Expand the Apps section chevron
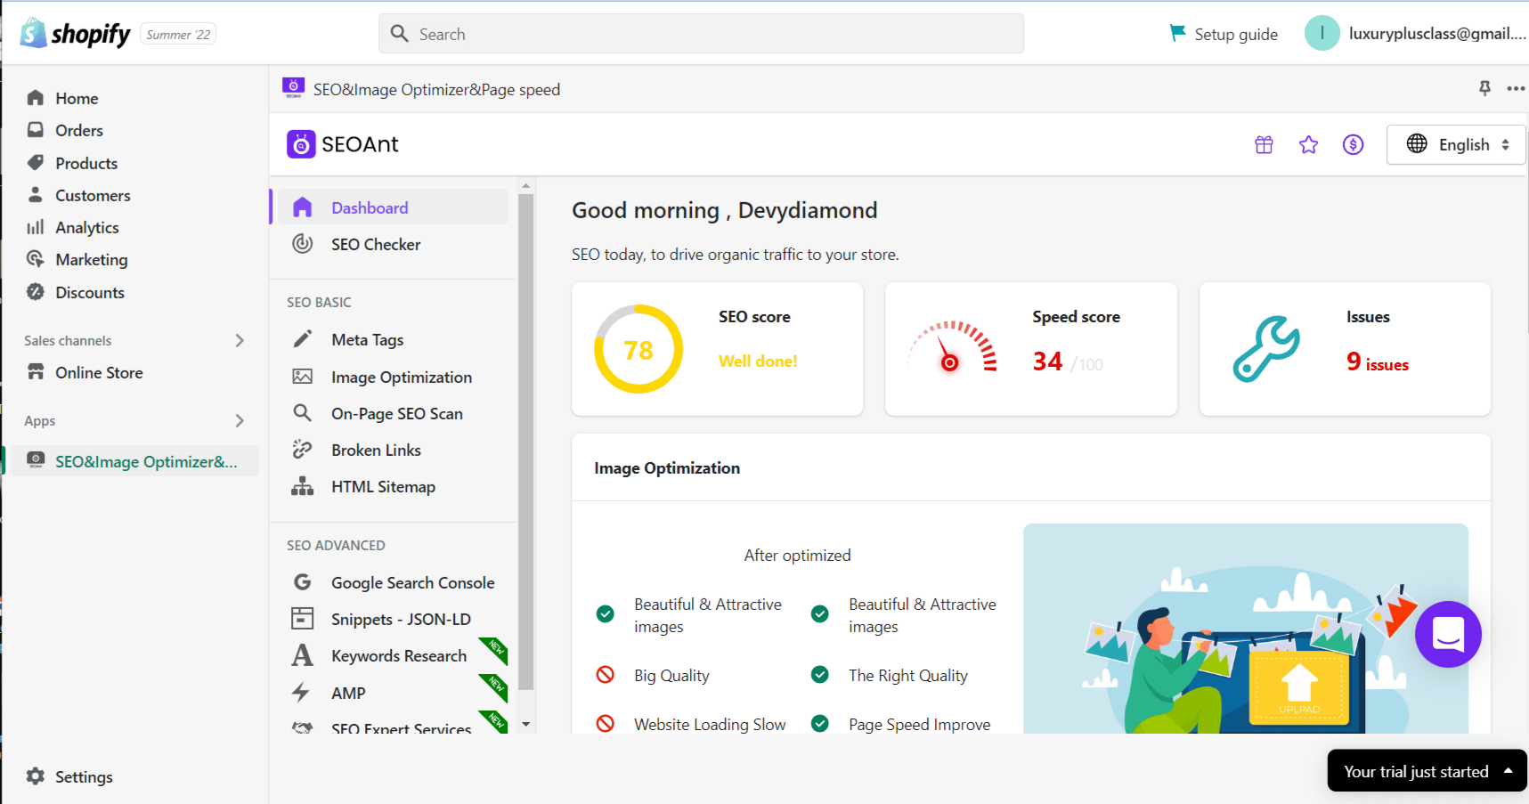 click(240, 420)
